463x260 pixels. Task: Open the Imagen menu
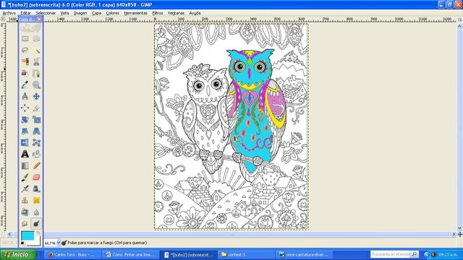(x=80, y=13)
